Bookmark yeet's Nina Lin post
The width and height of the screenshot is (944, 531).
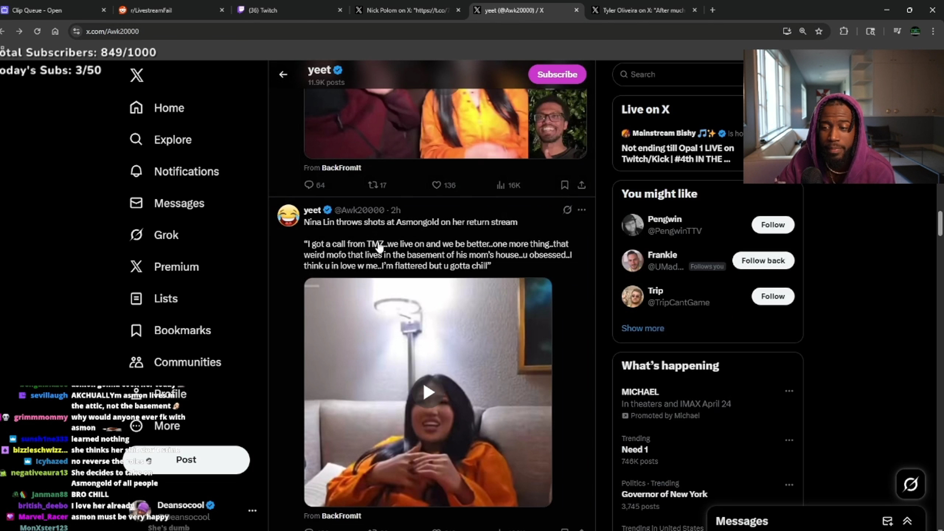564,185
